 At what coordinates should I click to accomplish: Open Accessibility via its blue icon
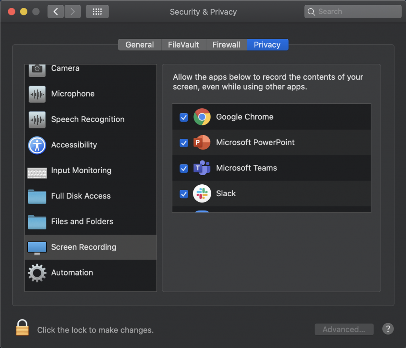(x=37, y=145)
